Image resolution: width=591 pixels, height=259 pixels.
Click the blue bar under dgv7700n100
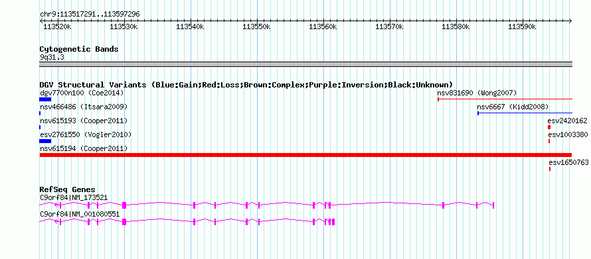tap(45, 99)
